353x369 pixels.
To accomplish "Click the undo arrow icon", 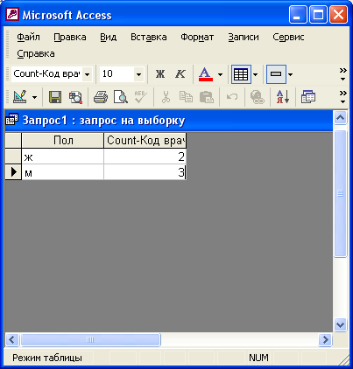I will (232, 97).
